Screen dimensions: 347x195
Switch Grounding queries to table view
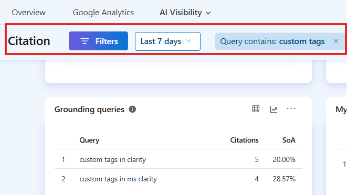[x=256, y=109]
